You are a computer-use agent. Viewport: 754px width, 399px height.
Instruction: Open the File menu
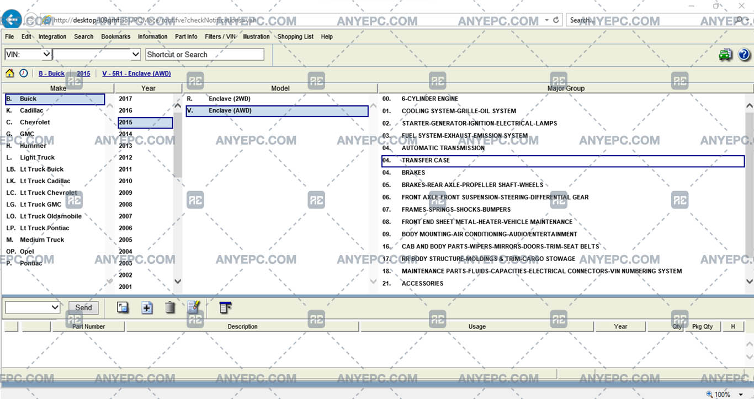click(x=9, y=36)
